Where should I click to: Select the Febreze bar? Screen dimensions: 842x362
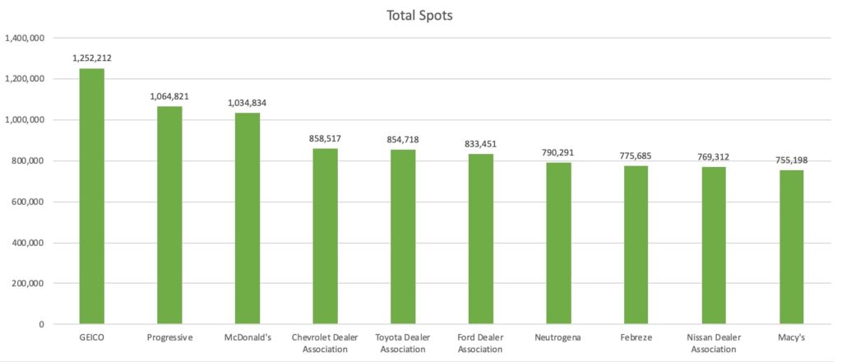[636, 245]
